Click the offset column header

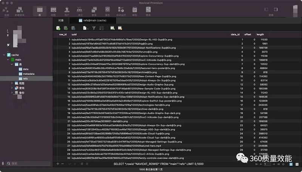pos(248,34)
